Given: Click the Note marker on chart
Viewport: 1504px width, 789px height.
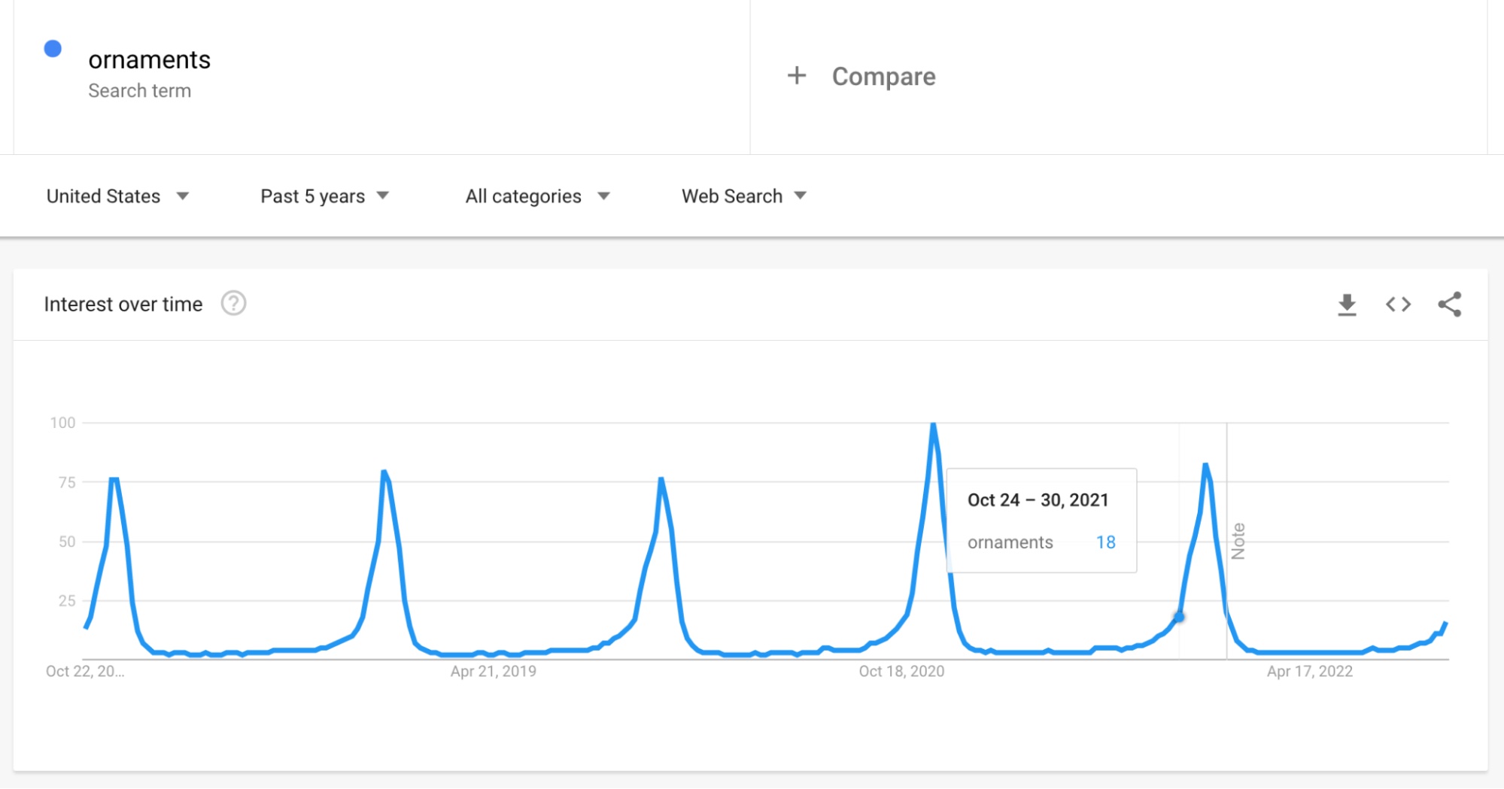Looking at the screenshot, I should (1238, 541).
